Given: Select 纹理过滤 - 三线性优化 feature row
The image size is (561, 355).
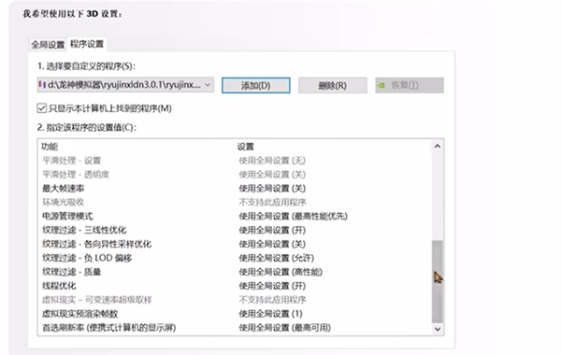Looking at the screenshot, I should pyautogui.click(x=235, y=230).
